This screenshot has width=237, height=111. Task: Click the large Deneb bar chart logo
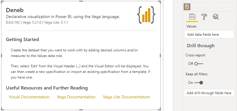(146, 15)
